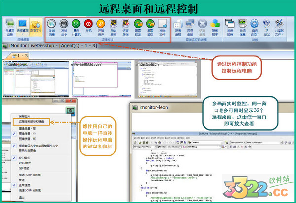Select PNG 格式 image format
The width and height of the screenshot is (296, 203).
tap(25, 163)
